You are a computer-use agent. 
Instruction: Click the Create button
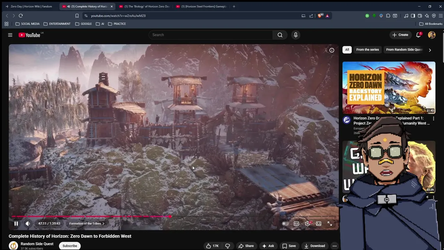point(400,35)
